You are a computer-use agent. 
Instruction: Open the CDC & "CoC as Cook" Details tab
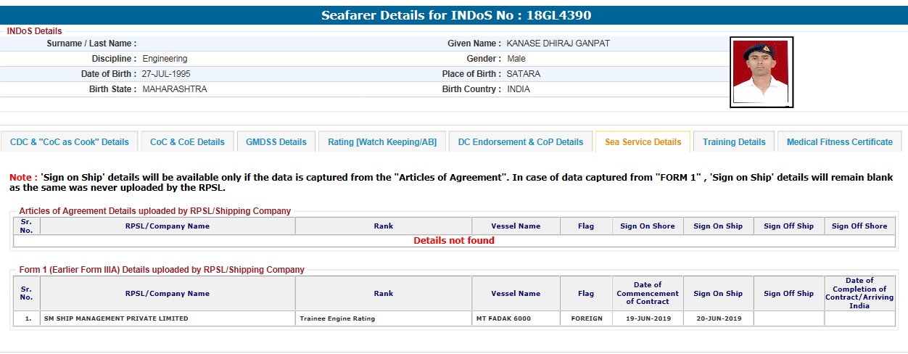[70, 142]
